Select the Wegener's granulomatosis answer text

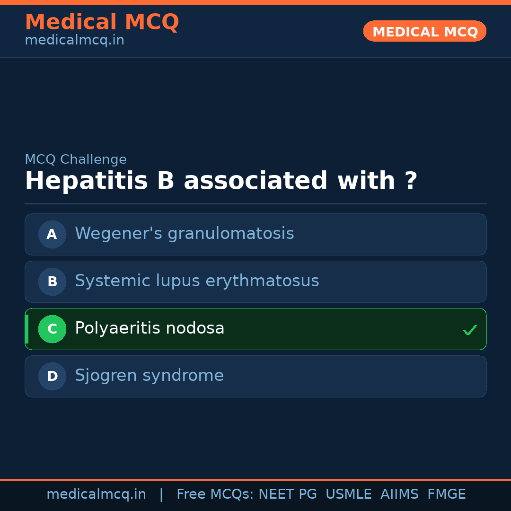pyautogui.click(x=184, y=234)
